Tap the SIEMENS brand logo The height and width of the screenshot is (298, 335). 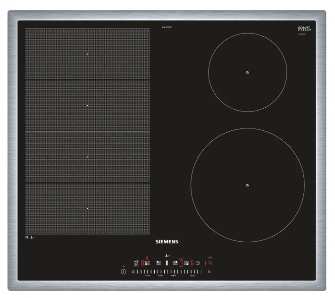(x=167, y=241)
